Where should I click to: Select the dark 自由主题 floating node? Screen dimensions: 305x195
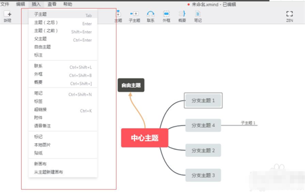pos(131,85)
